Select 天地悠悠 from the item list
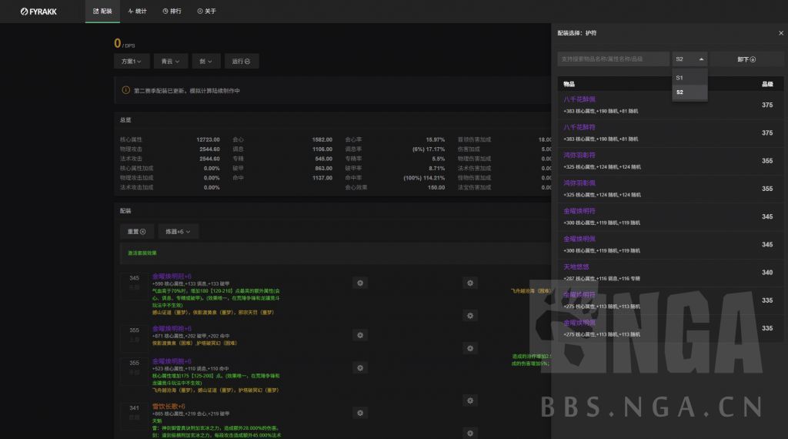The image size is (788, 439). tap(576, 266)
